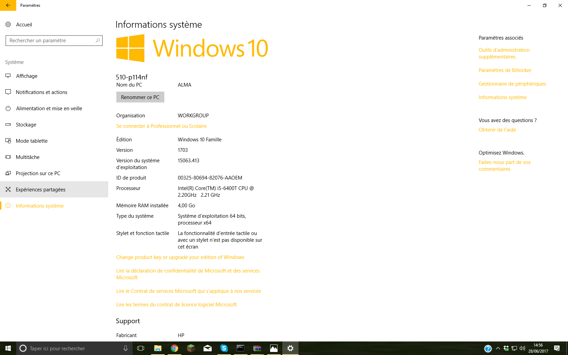Open Gestionnaire de périphériques
This screenshot has width=568, height=355.
coord(512,84)
